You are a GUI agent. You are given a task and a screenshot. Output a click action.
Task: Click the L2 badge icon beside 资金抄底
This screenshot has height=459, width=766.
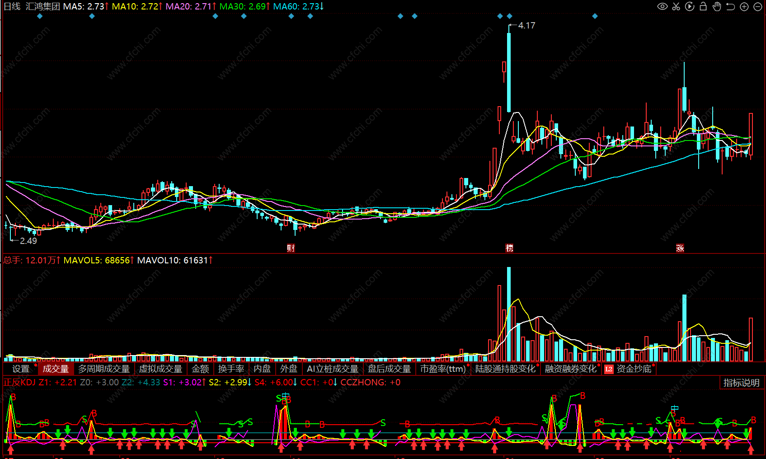[x=609, y=369]
